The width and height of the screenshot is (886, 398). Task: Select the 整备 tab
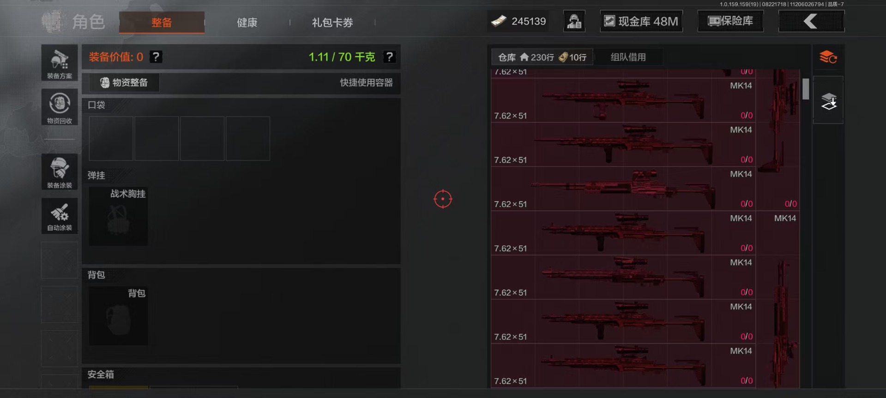coord(162,22)
